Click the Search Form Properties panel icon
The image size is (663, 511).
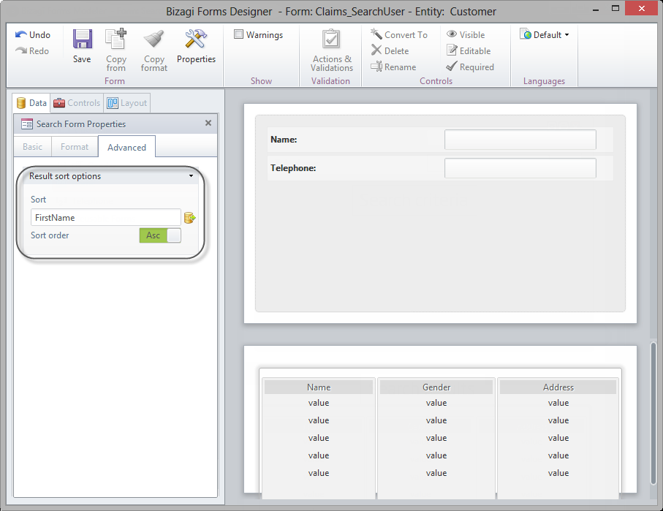click(x=26, y=124)
